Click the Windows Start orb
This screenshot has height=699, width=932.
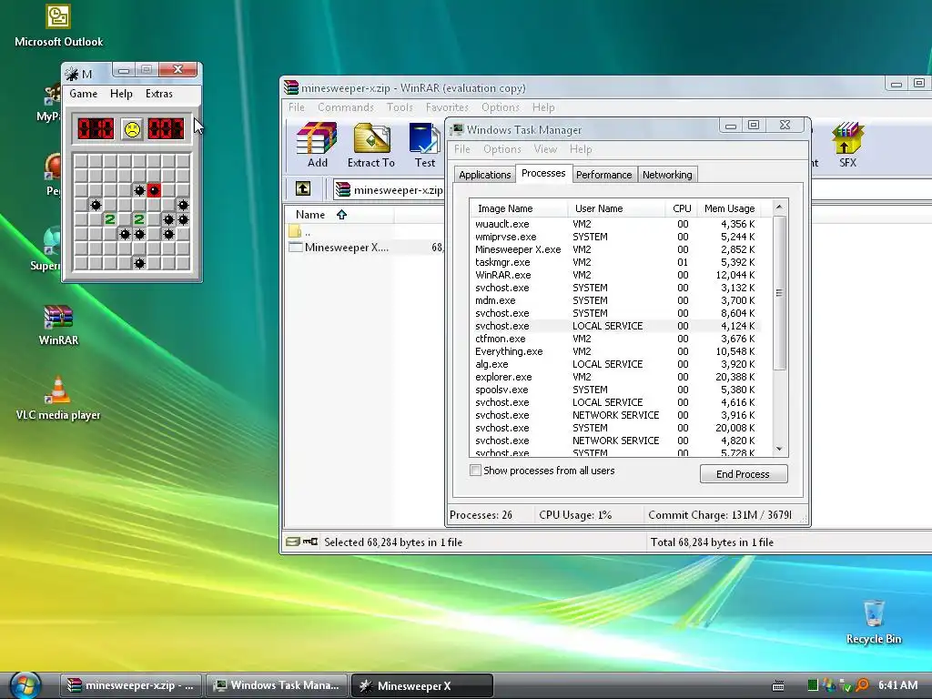25,685
